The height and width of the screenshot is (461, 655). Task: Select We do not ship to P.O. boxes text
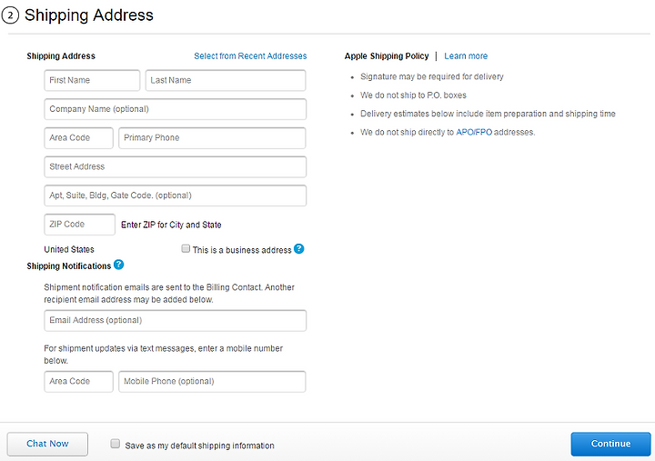pos(413,95)
